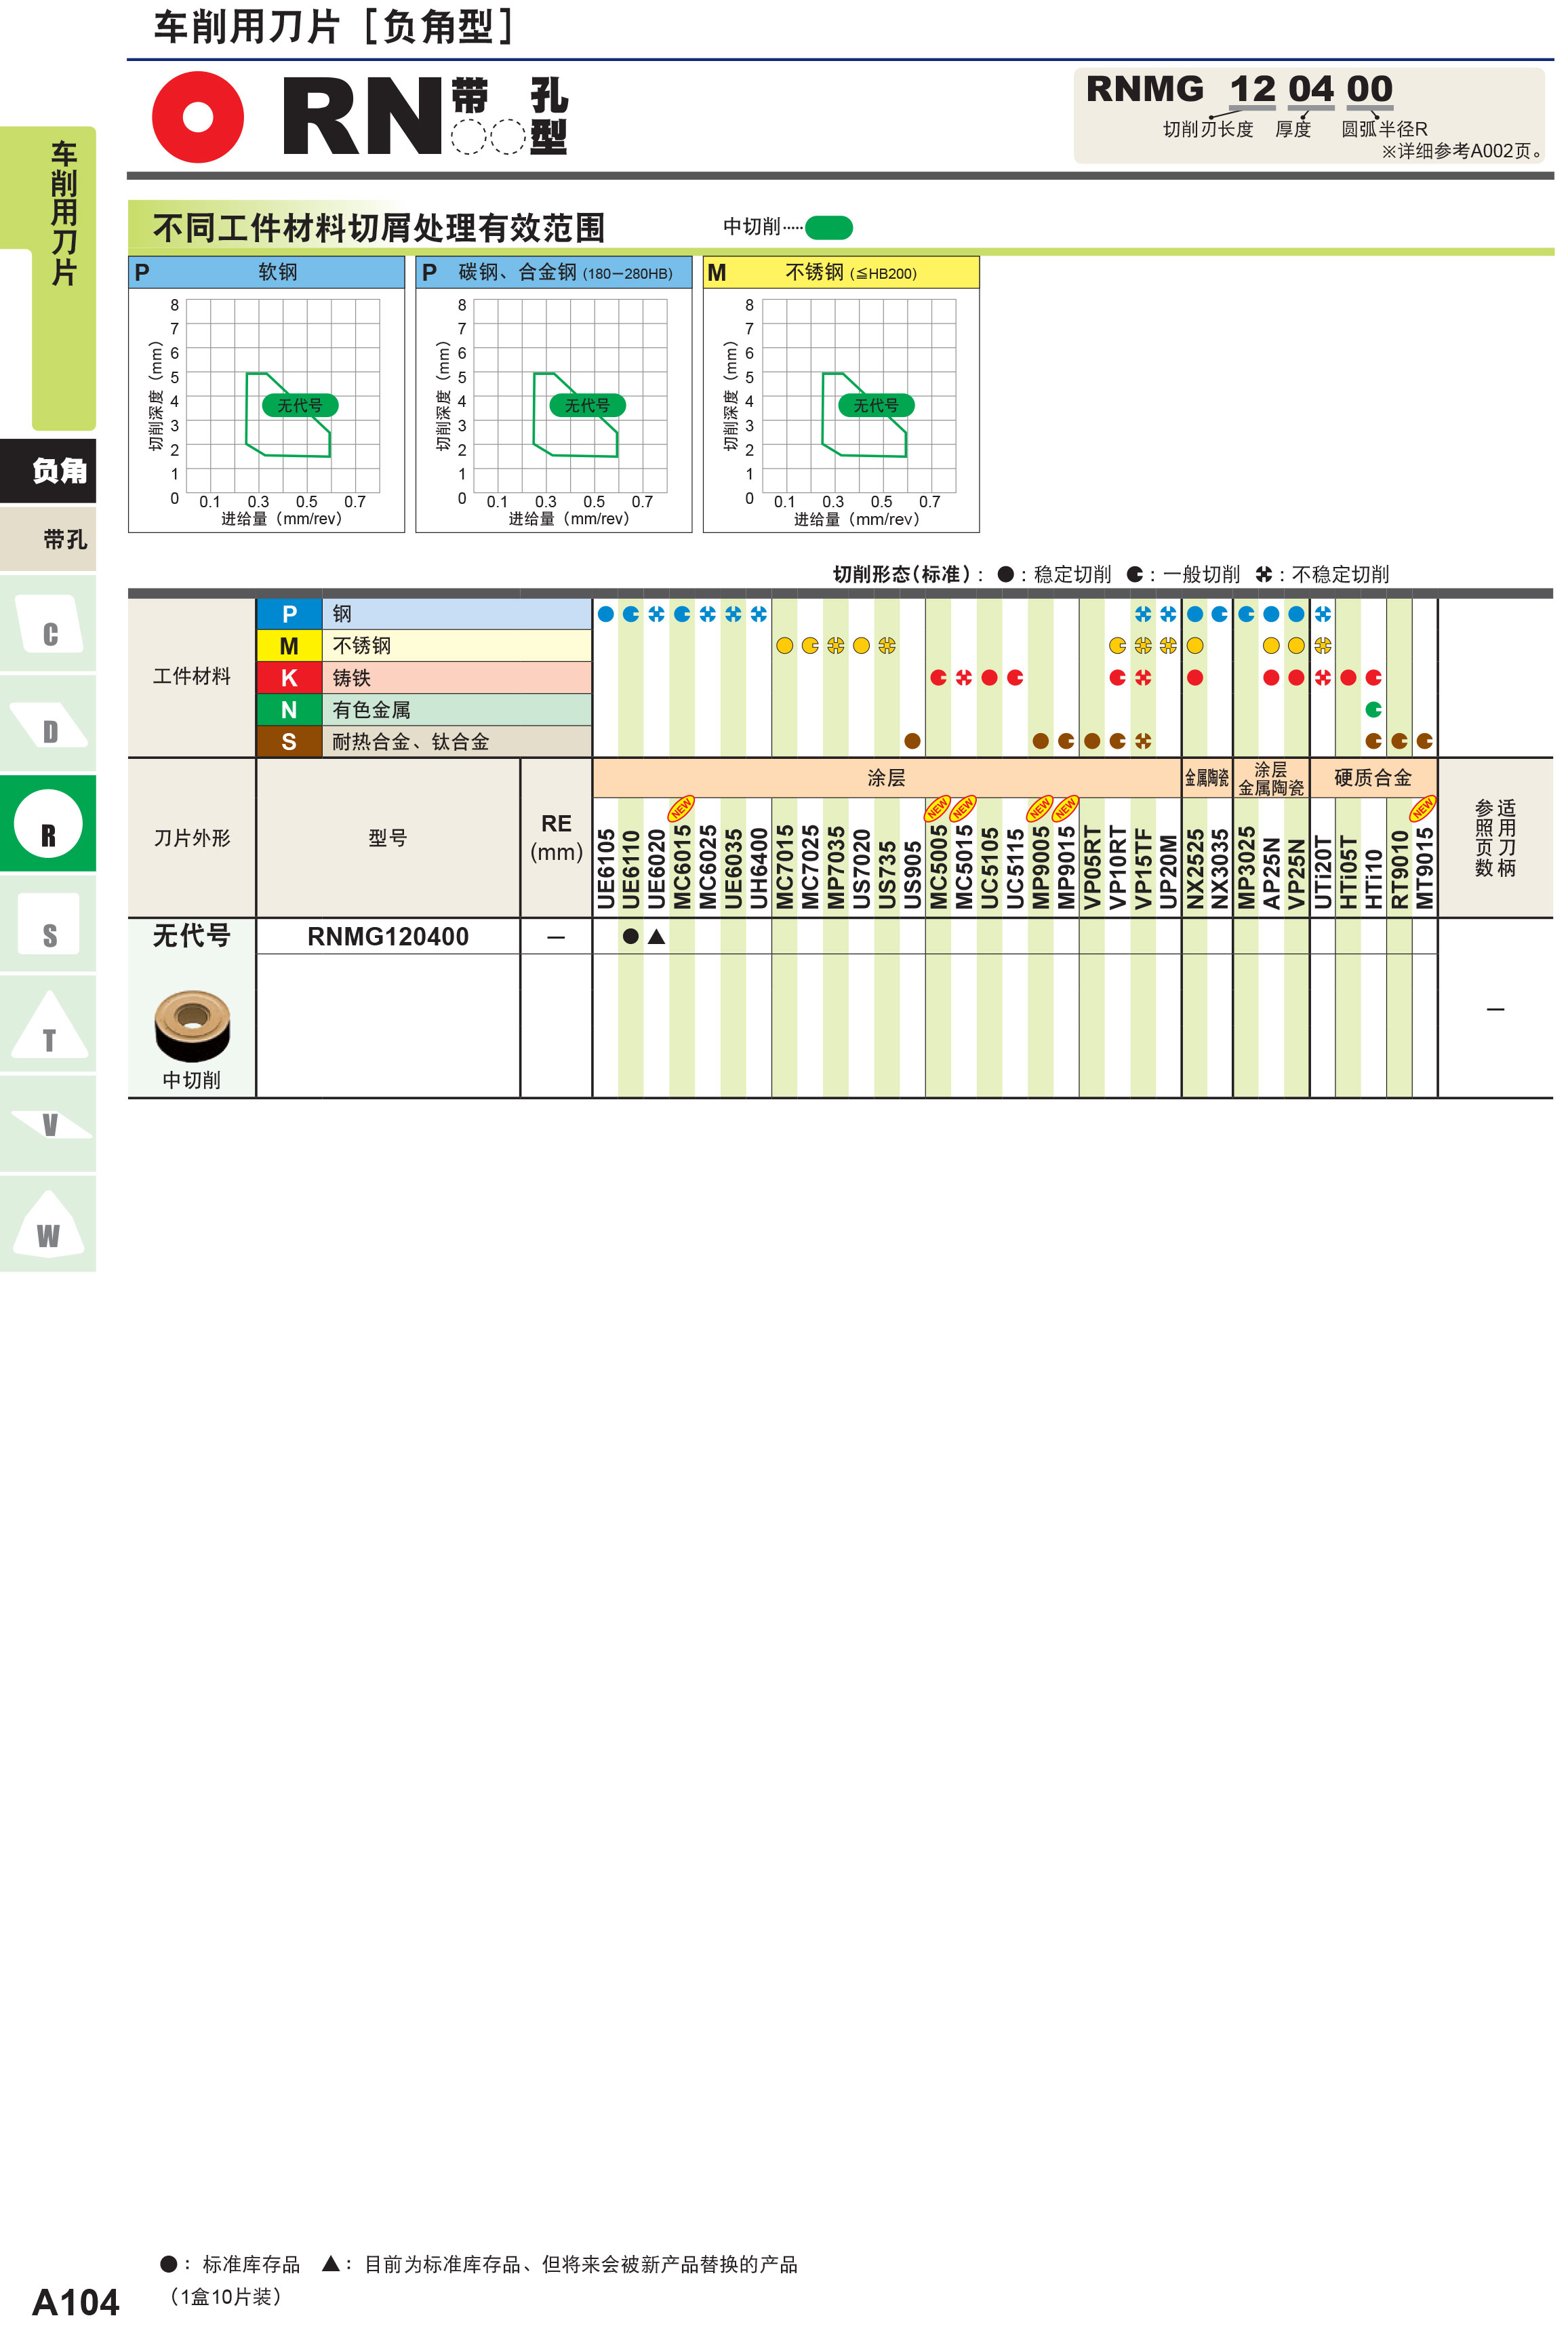
Task: Click the NEW badge above MT9015
Action: (1423, 807)
